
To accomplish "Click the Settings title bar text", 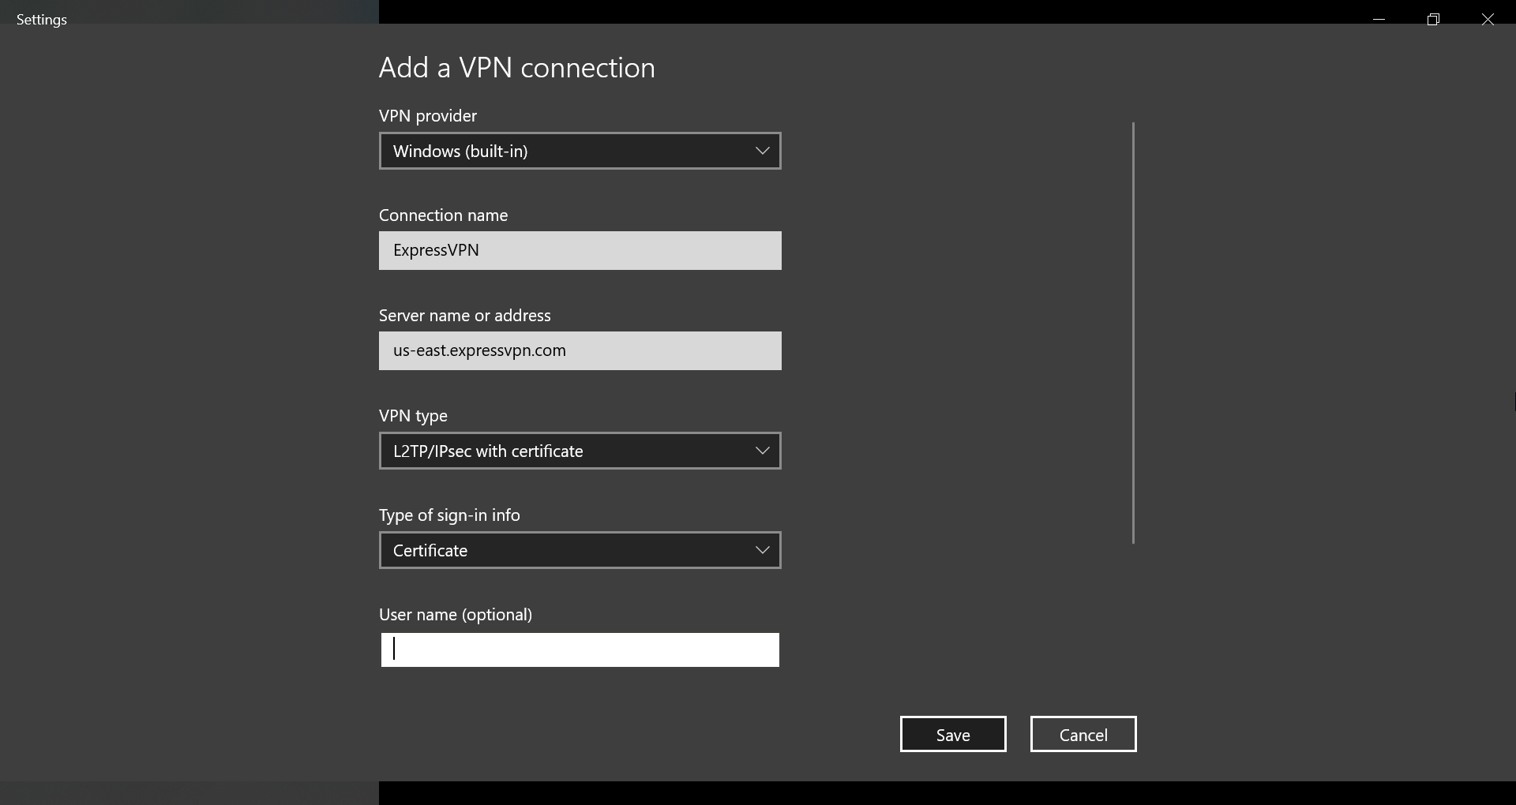I will [x=39, y=19].
